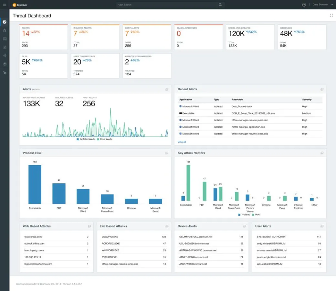Click the Application column header
The width and height of the screenshot is (336, 291).
186,100
